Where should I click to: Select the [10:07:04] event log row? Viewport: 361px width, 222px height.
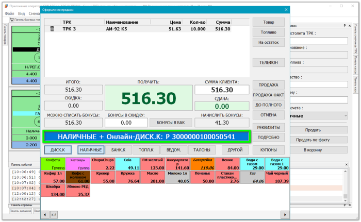point(24,188)
